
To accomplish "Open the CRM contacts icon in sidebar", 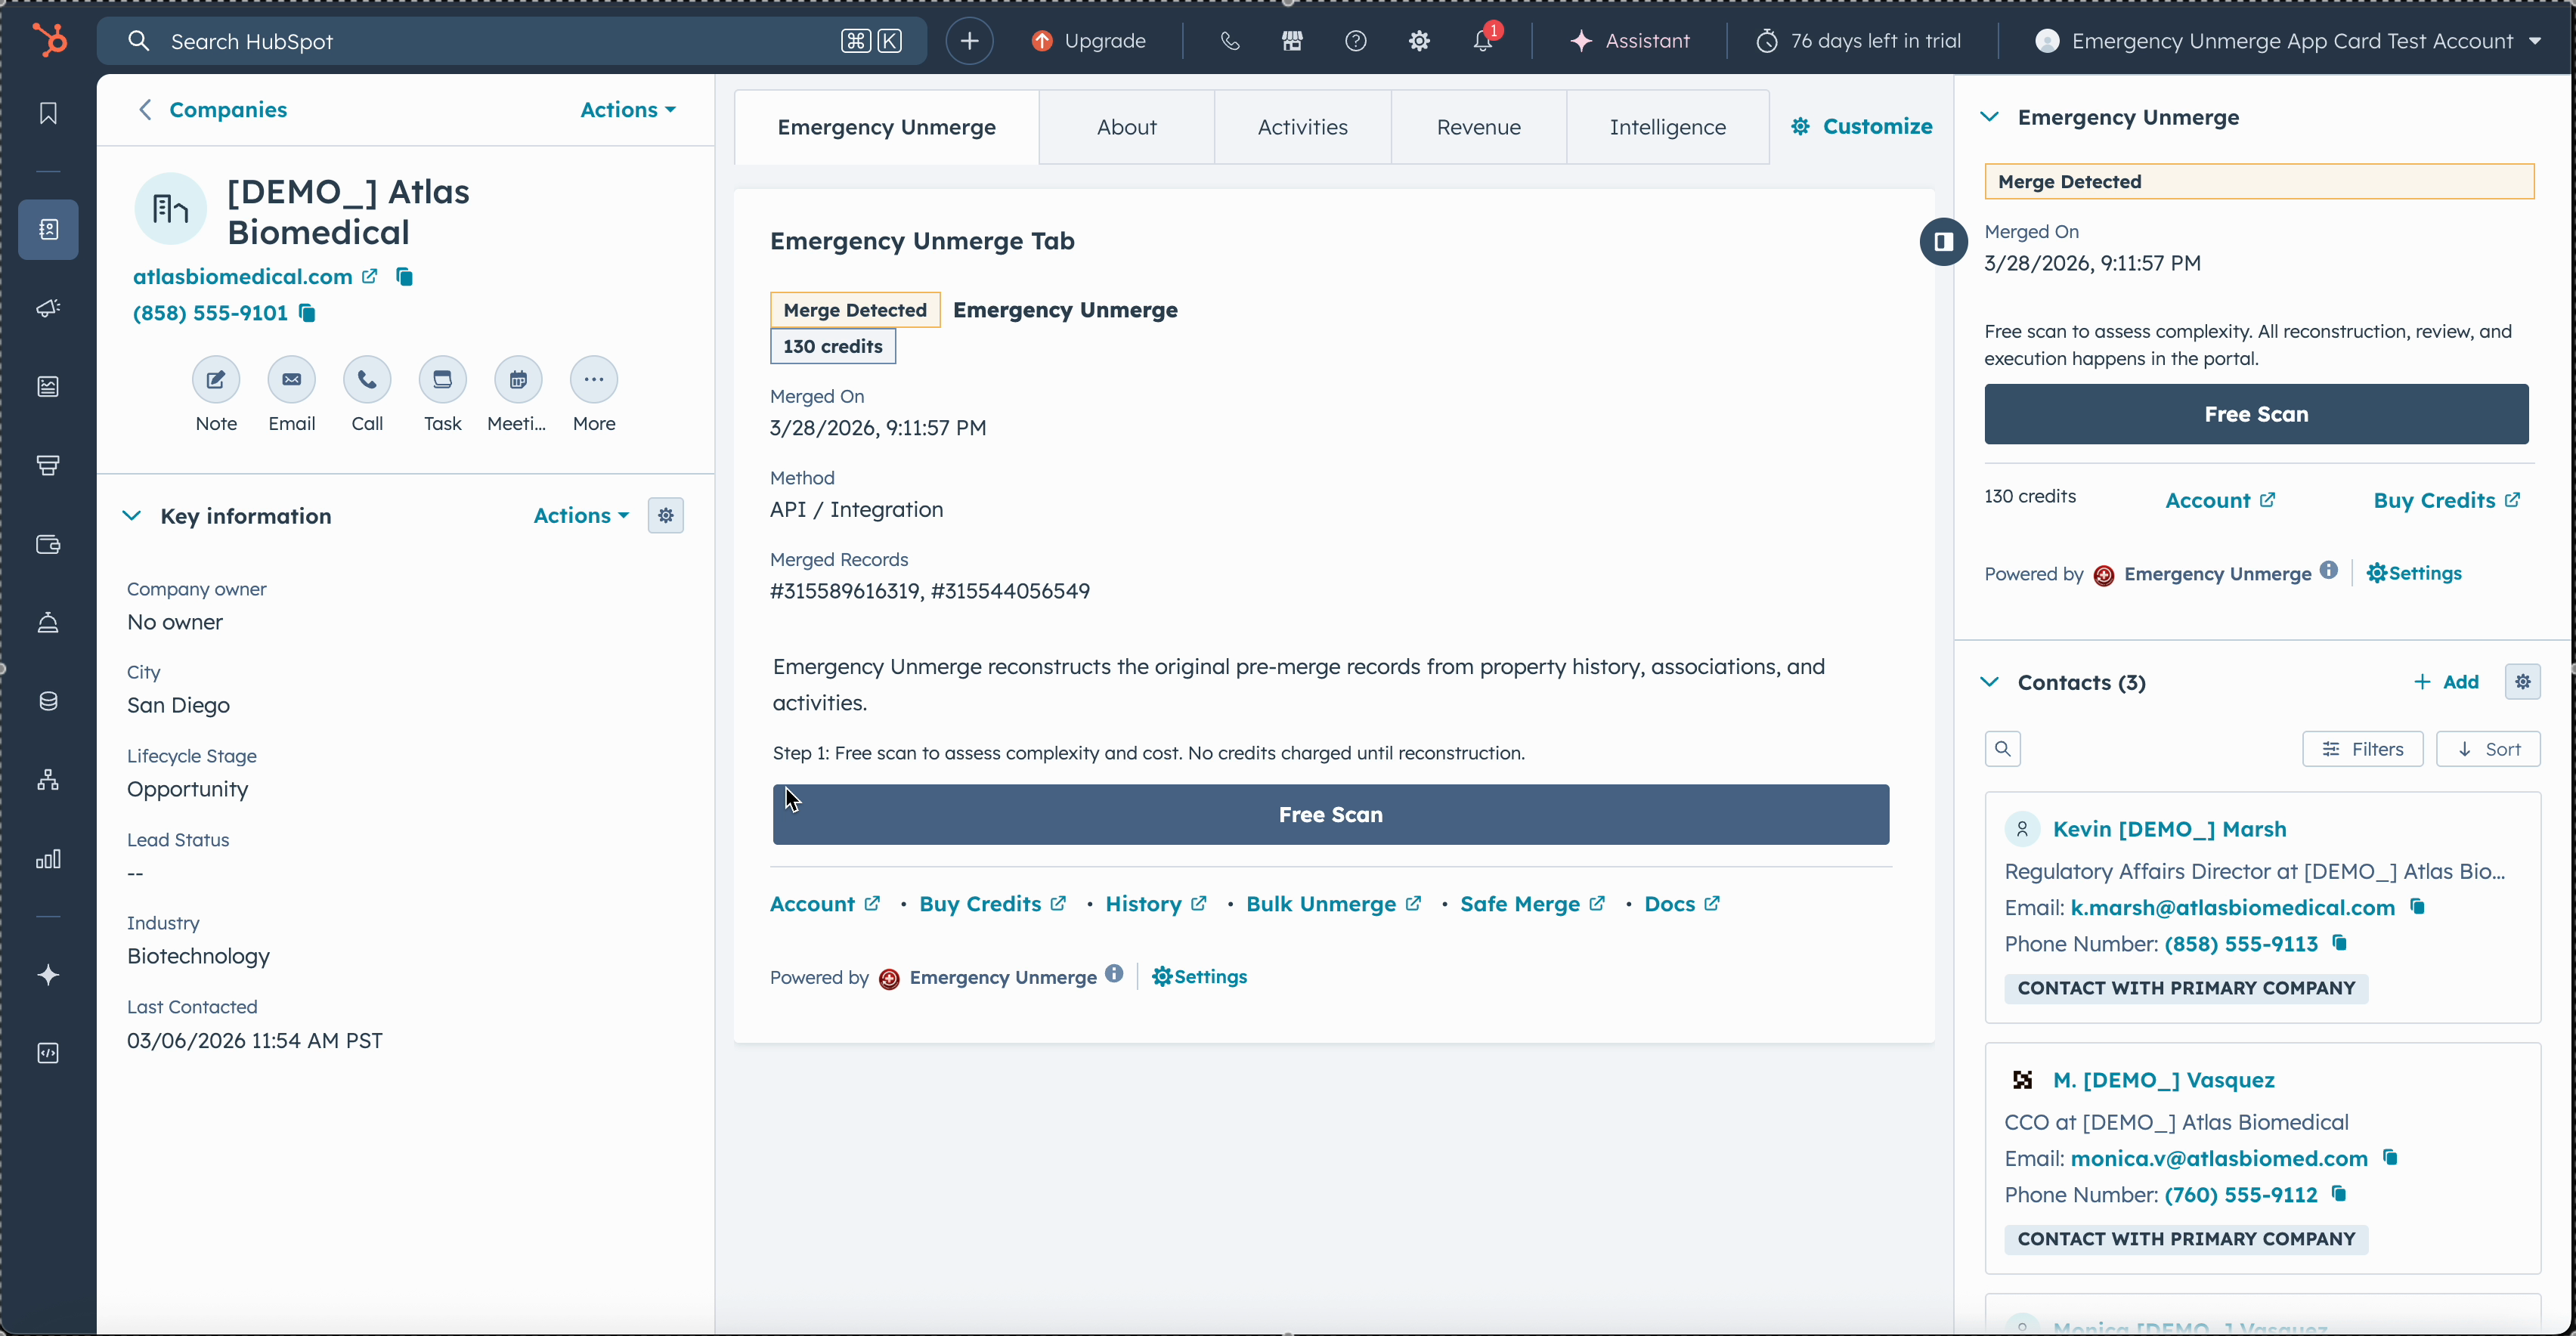I will (x=48, y=230).
